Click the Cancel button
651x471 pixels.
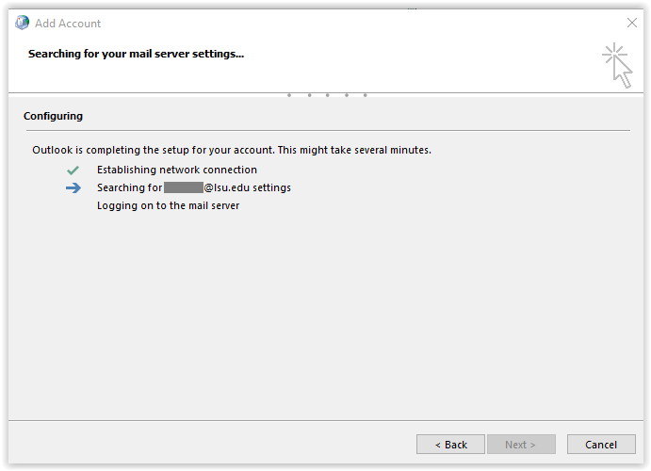tap(601, 445)
